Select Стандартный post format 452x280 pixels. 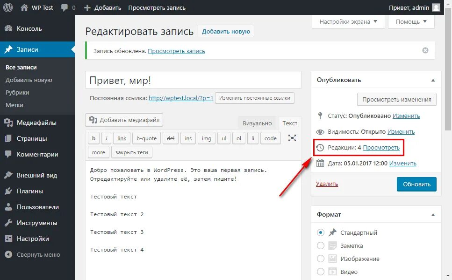pyautogui.click(x=321, y=232)
